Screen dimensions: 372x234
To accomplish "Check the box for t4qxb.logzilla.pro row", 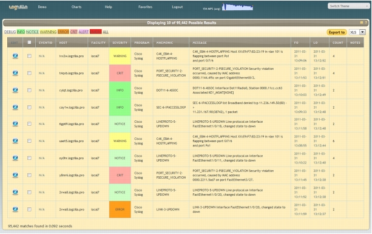I will coord(29,73).
